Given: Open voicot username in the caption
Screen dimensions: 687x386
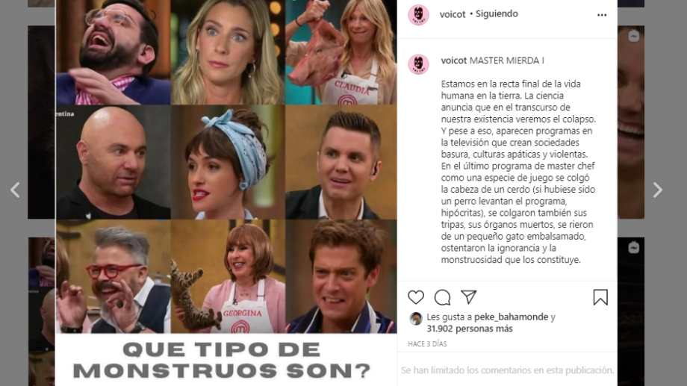Looking at the screenshot, I should 453,60.
